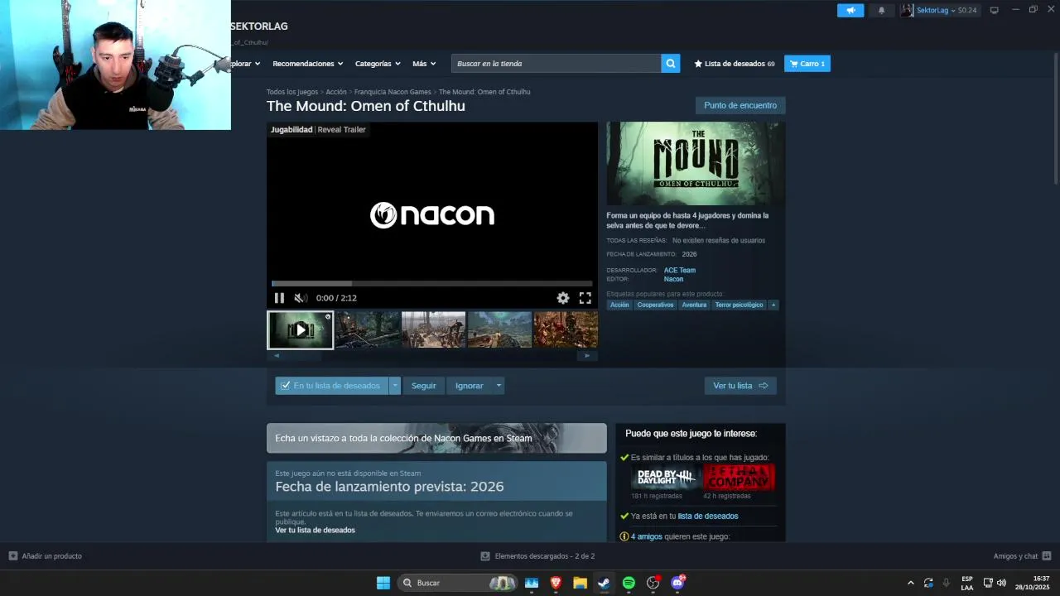Uncheck En tu lista de deseados
This screenshot has width=1060, height=596.
click(332, 386)
